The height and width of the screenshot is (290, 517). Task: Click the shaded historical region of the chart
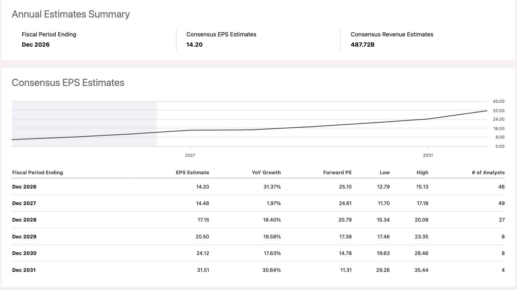tap(84, 124)
